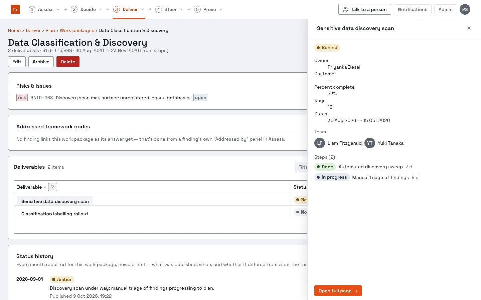
Task: Switch to the Prove stage tab
Action: point(205,9)
